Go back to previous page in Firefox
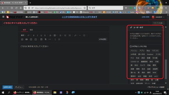This screenshot has width=169, height=95. [x=3, y=8]
